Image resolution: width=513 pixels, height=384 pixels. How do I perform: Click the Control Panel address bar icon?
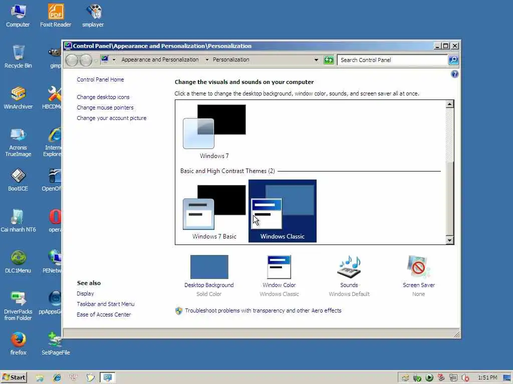(x=105, y=59)
